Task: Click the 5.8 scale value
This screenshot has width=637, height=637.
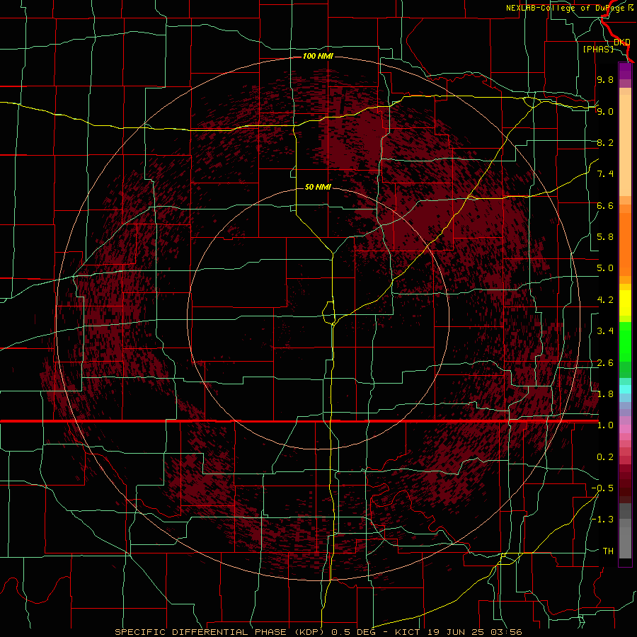Action: 605,237
